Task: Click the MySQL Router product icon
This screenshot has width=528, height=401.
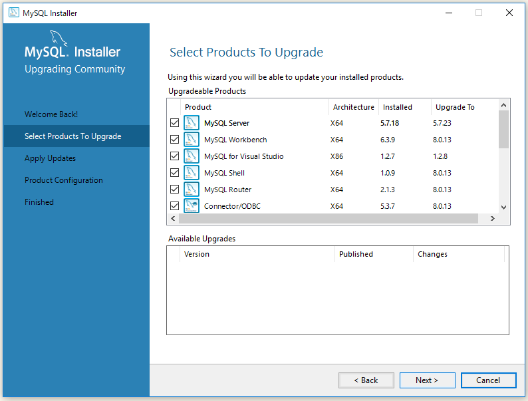Action: (192, 190)
